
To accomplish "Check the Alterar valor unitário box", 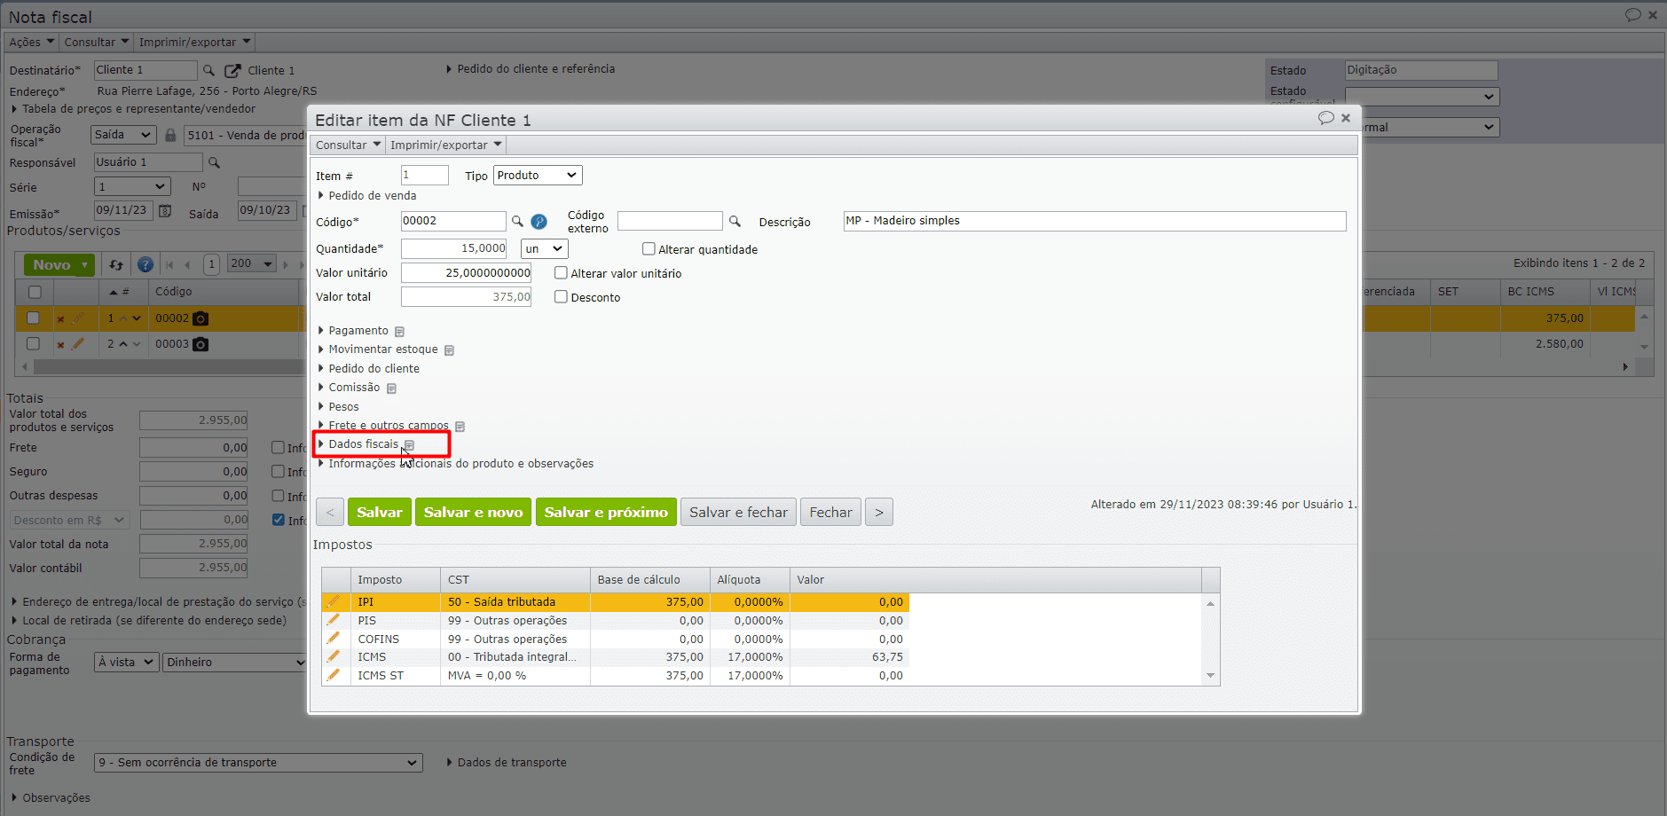I will pos(561,273).
